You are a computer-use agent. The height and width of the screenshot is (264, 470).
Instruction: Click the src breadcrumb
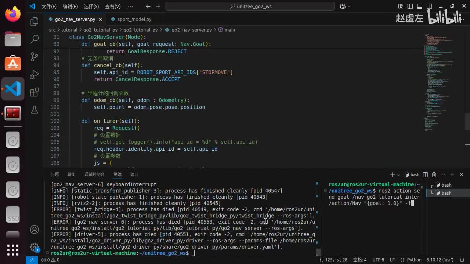pos(53,30)
